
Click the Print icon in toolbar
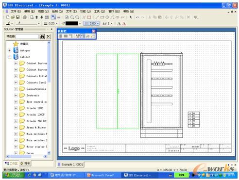(25, 17)
